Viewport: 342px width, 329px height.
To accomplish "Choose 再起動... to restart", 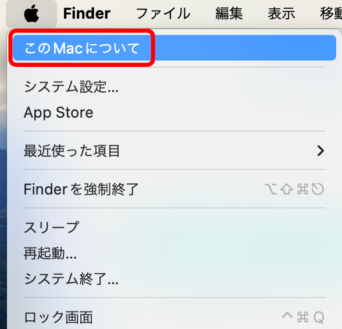I will [x=174, y=253].
